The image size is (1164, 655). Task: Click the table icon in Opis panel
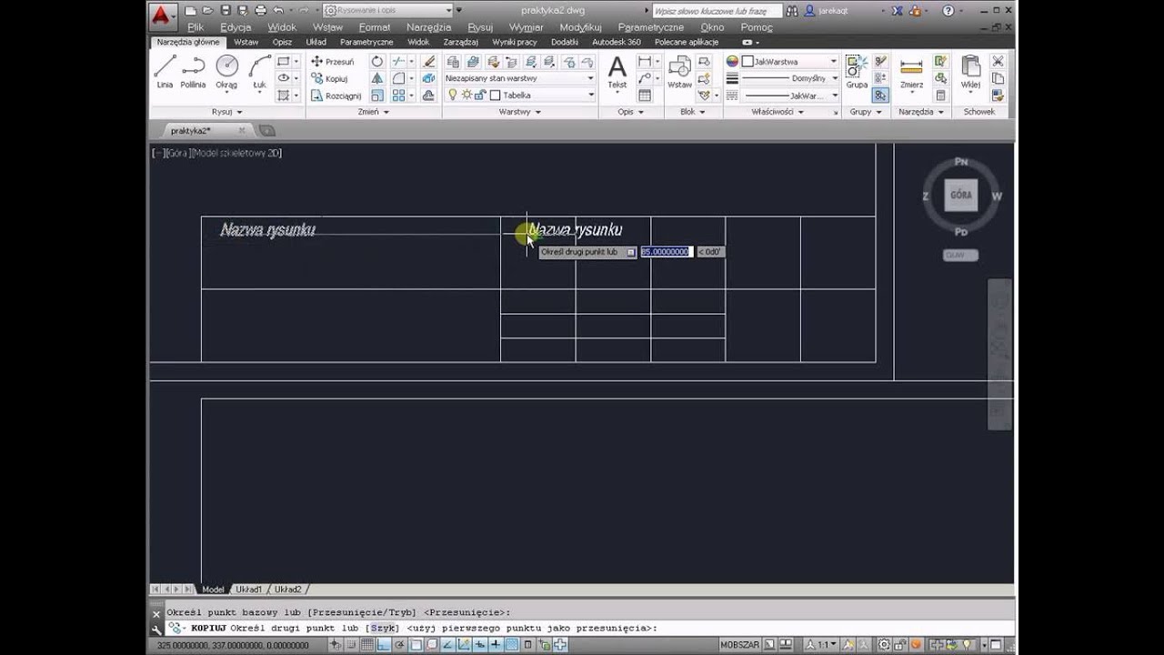645,96
